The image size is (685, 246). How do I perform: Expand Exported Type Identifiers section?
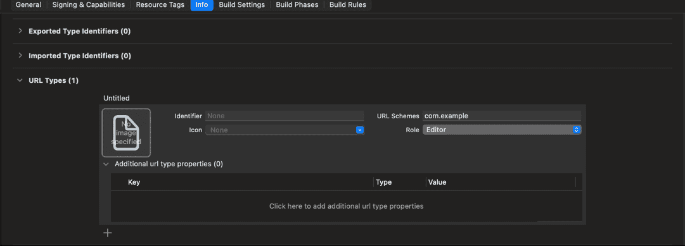tap(20, 31)
